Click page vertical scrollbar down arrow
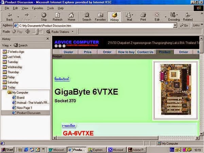Viewport: 204px width, 153px height. click(201, 134)
